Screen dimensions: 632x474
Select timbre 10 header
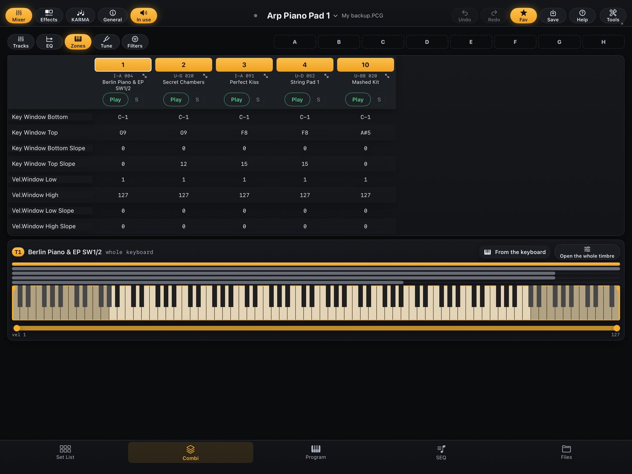365,65
